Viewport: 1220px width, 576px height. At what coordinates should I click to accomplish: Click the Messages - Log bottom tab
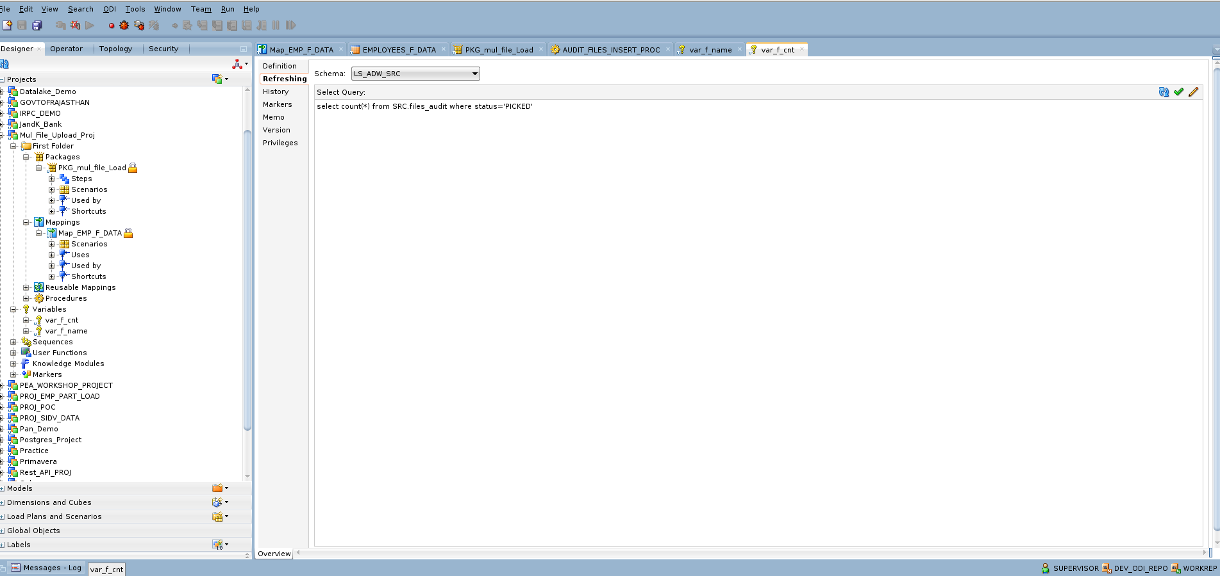(46, 568)
